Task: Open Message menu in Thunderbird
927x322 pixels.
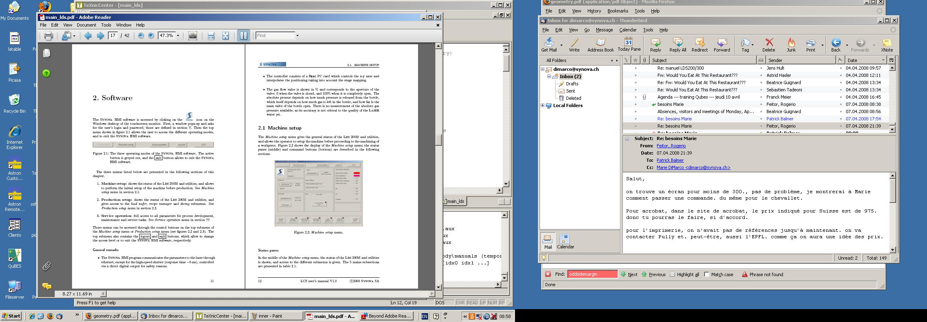Action: pyautogui.click(x=604, y=30)
